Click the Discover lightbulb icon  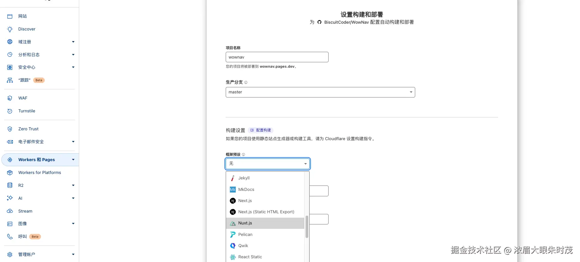pos(10,29)
